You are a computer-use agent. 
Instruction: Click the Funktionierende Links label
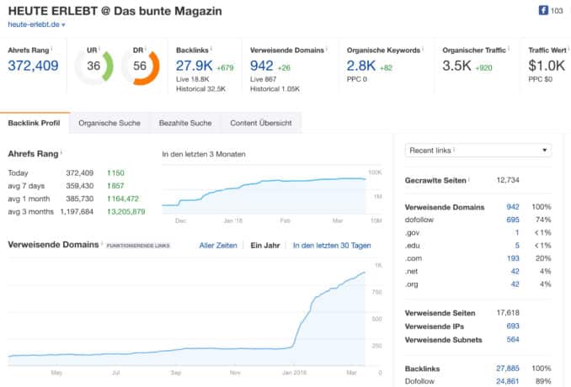point(137,246)
